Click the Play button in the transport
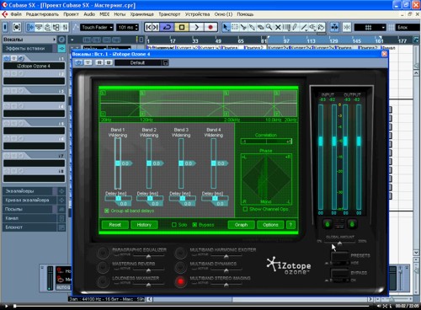The width and height of the screenshot is (421, 310). pyautogui.click(x=197, y=27)
